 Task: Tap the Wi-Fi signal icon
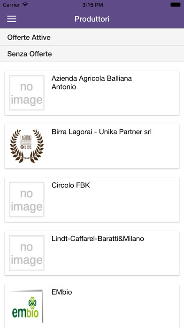25,5
